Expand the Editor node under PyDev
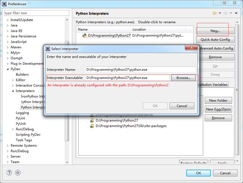Image resolution: width=243 pixels, height=183 pixels. click(13, 80)
